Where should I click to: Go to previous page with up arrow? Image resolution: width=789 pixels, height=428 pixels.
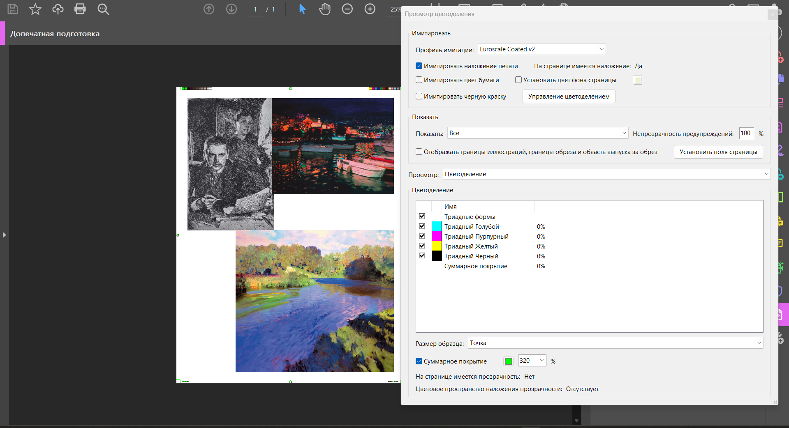[209, 9]
